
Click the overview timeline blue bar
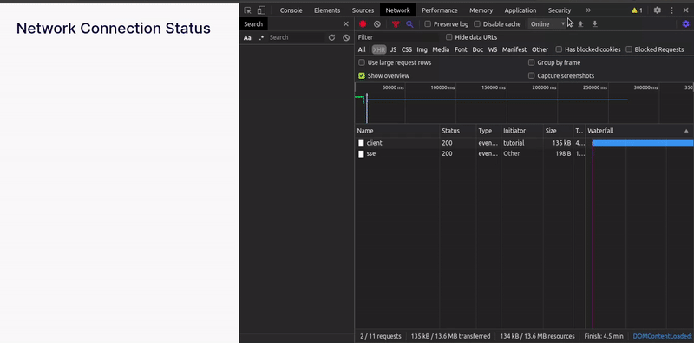click(497, 100)
